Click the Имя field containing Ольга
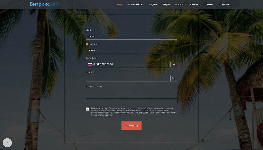Viewport: 263px width, 150px height. (x=131, y=36)
